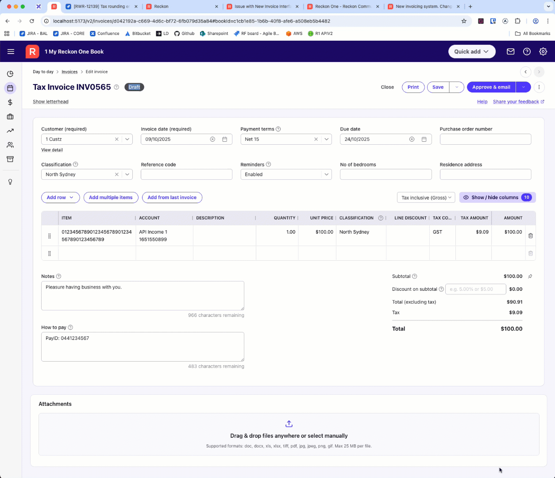Open the JIRA - BAL bookmark
555x478 pixels.
[x=34, y=34]
